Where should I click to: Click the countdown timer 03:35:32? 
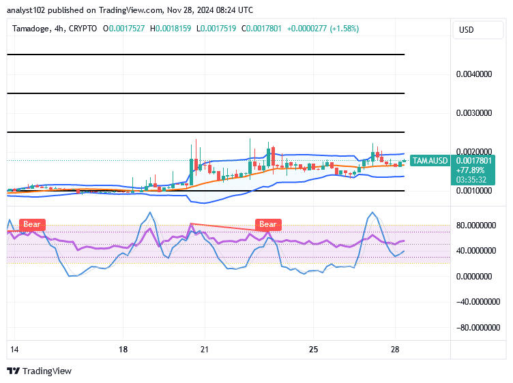pos(471,180)
